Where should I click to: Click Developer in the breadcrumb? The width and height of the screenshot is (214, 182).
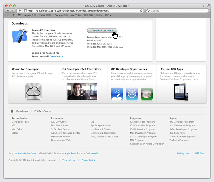point(22,111)
